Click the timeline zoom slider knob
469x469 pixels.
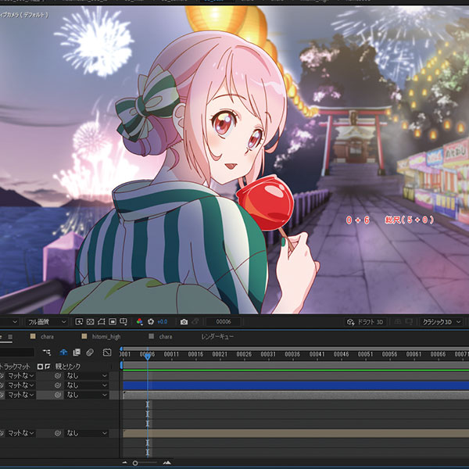coord(135,463)
